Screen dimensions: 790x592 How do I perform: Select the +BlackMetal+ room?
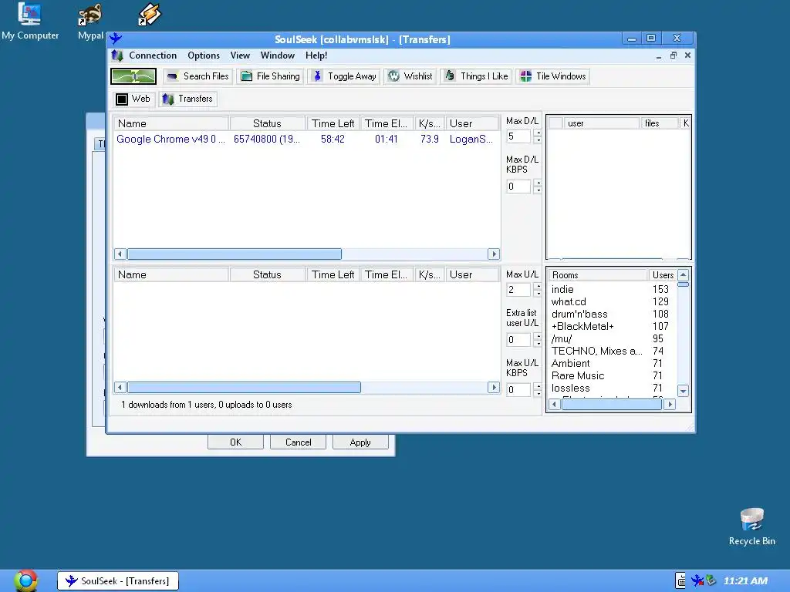click(x=582, y=326)
